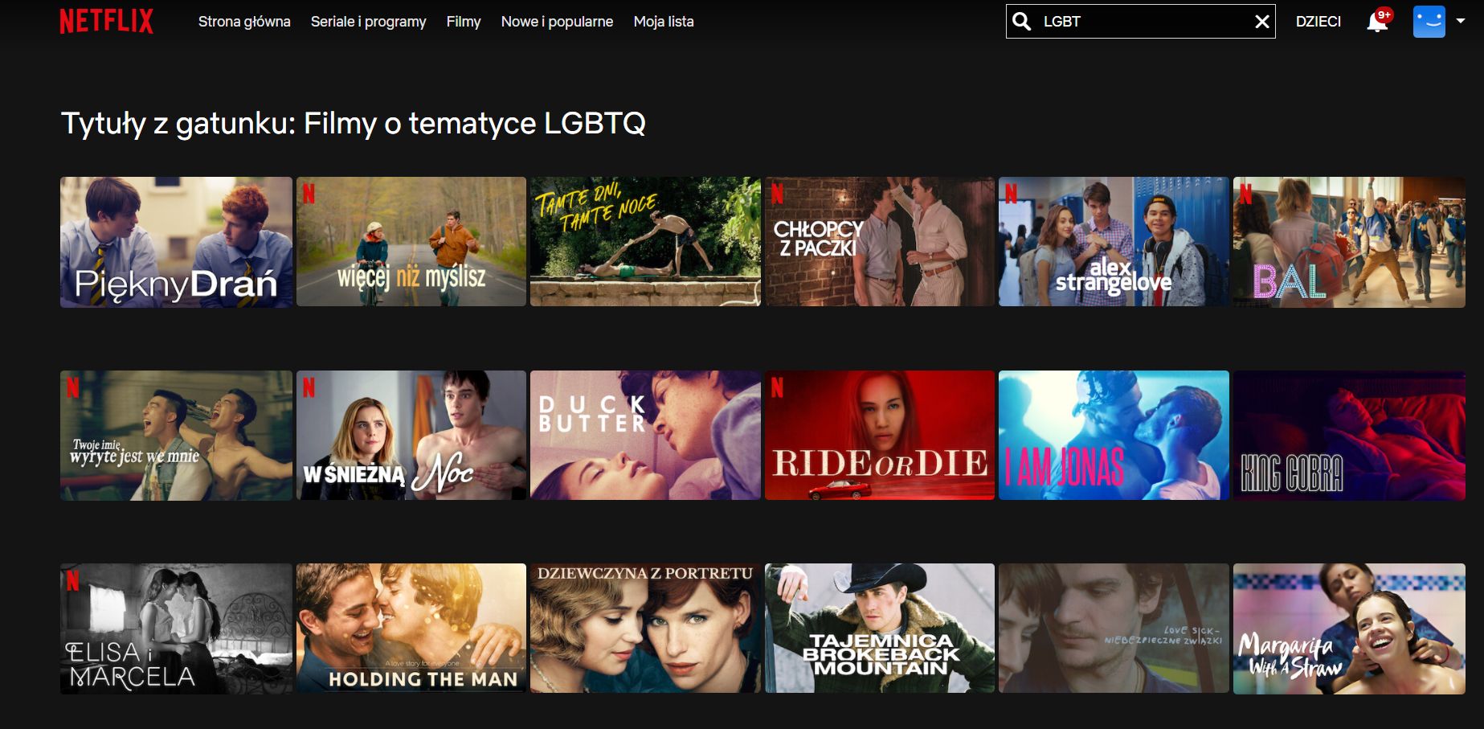Click the search magnifier icon
This screenshot has height=729, width=1484.
tap(1021, 22)
